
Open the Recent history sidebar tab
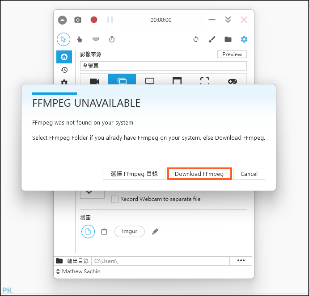[64, 70]
